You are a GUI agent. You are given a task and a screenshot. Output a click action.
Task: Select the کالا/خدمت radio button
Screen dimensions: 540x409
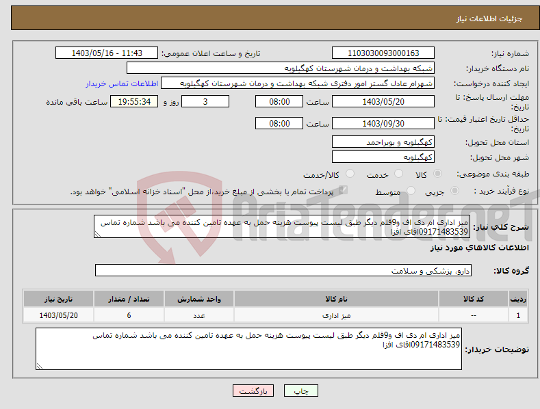[x=350, y=174]
